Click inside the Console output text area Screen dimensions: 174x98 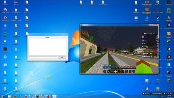47,47
